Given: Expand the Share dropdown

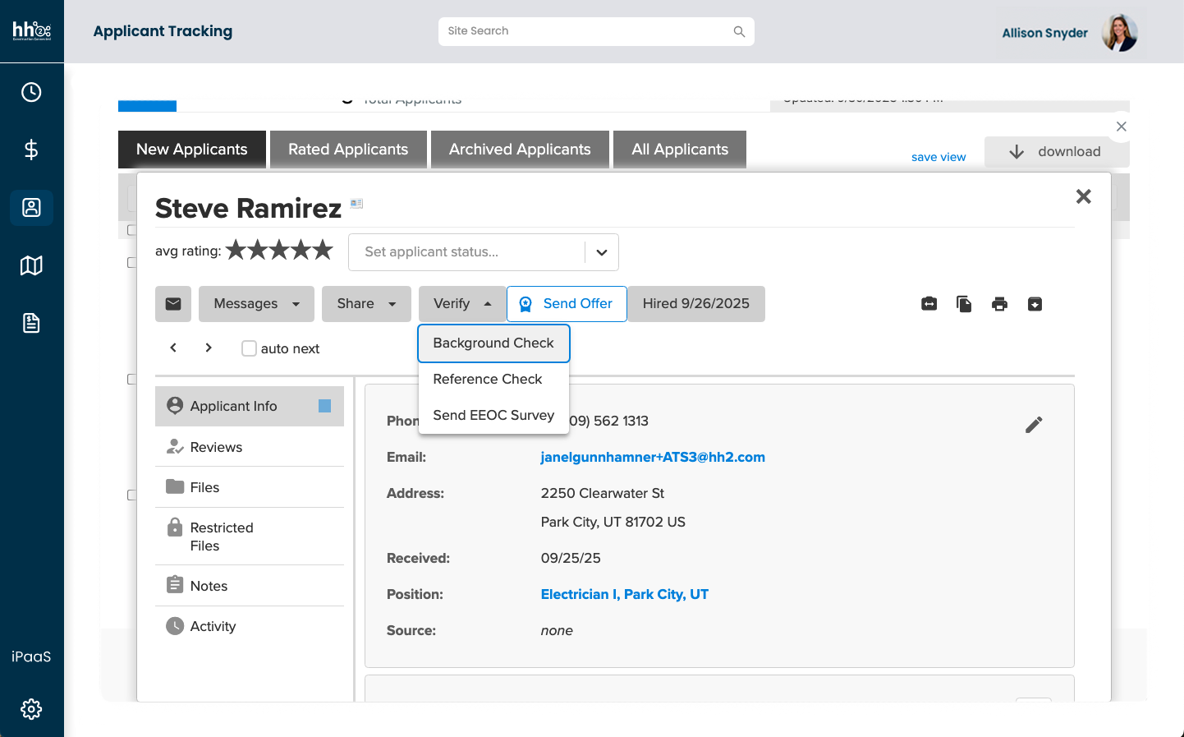Looking at the screenshot, I should (366, 304).
